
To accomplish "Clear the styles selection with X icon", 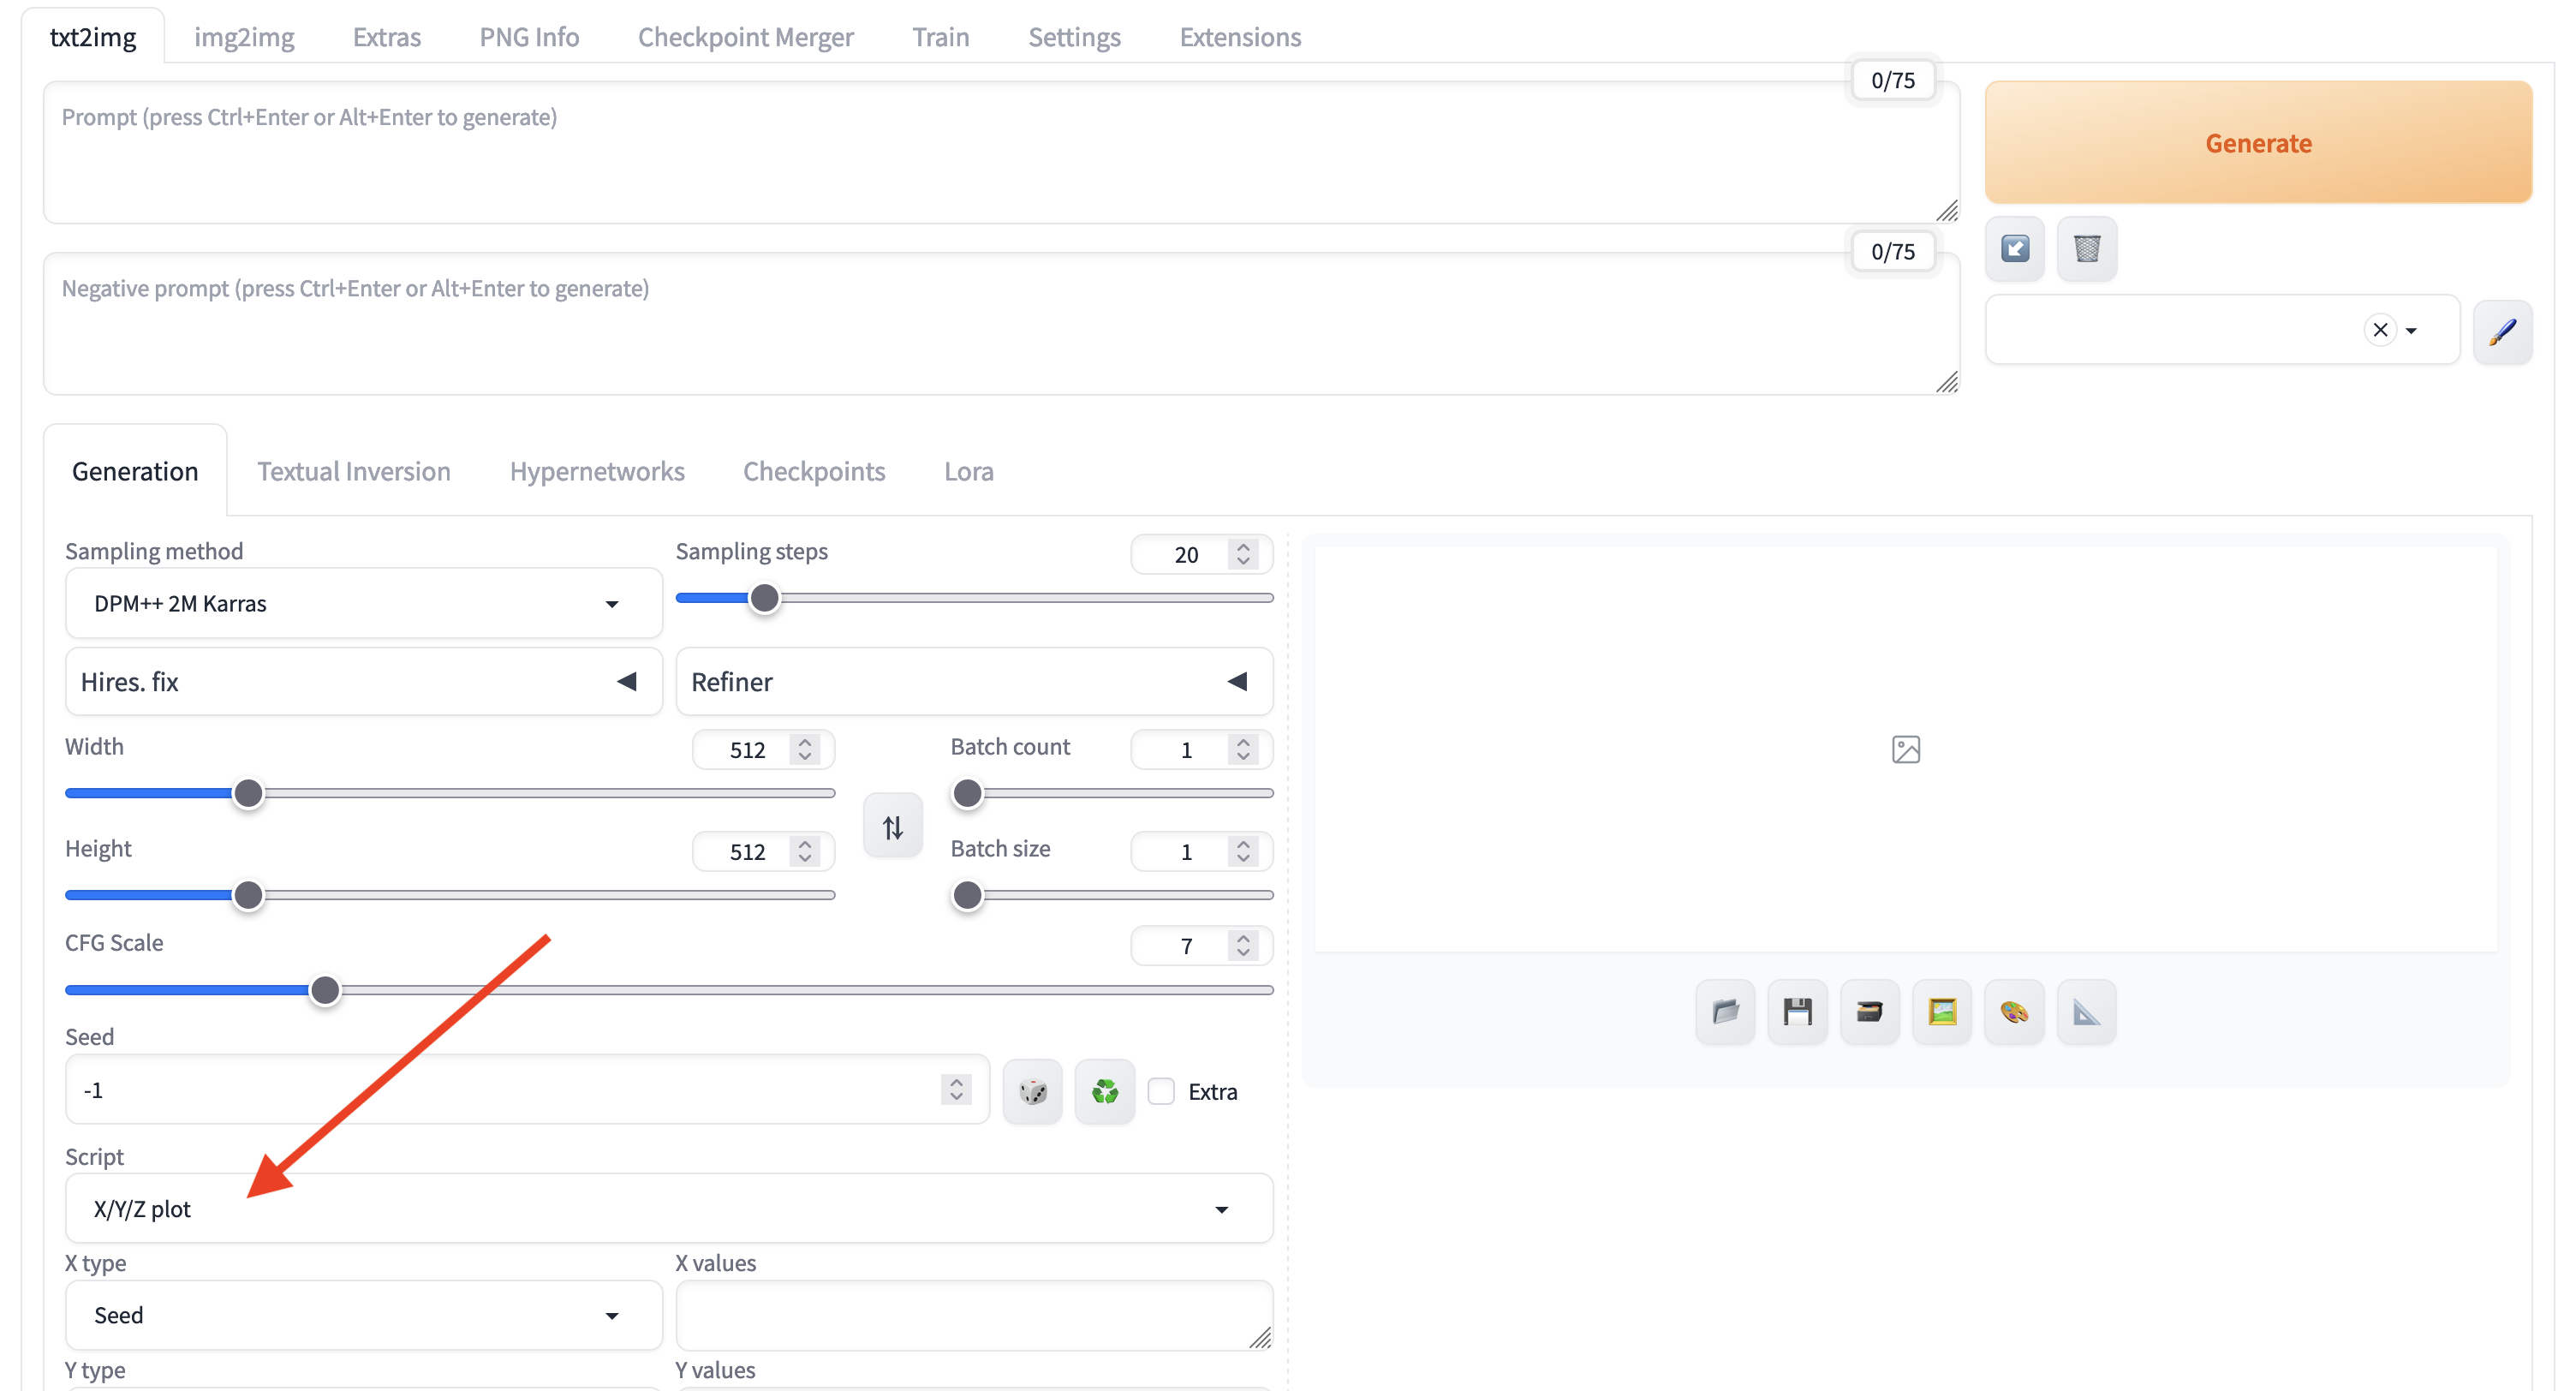I will click(2380, 330).
